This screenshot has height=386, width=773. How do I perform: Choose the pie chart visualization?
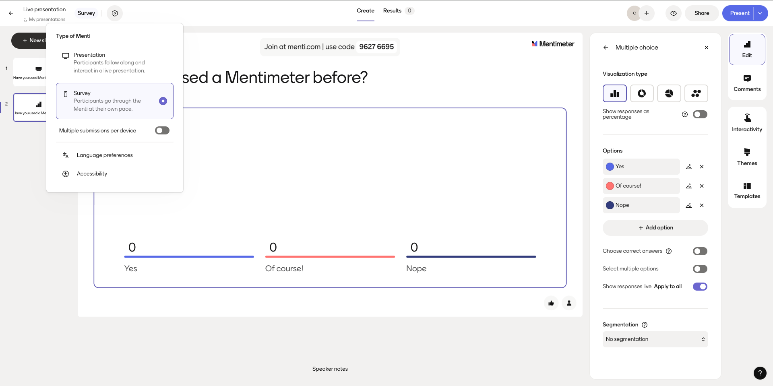669,93
